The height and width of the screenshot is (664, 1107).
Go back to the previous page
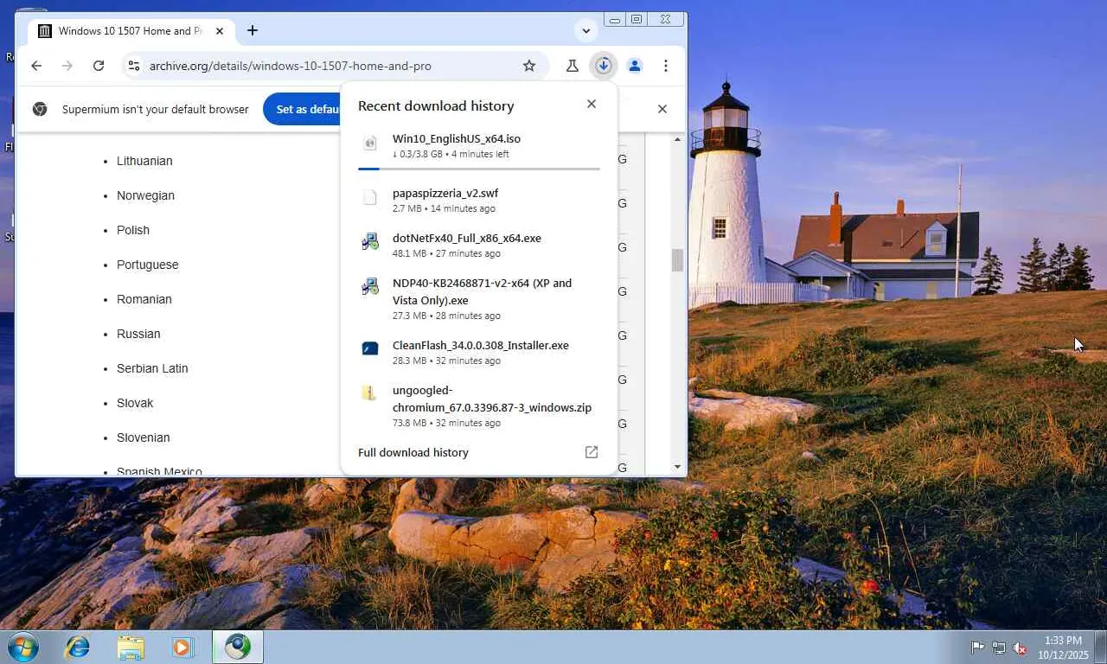click(x=36, y=66)
